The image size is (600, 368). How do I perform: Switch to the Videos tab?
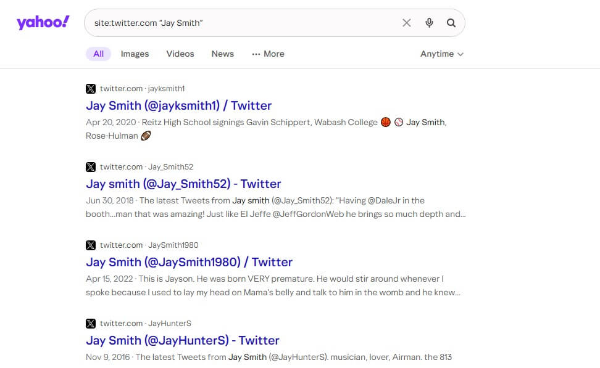coord(180,54)
